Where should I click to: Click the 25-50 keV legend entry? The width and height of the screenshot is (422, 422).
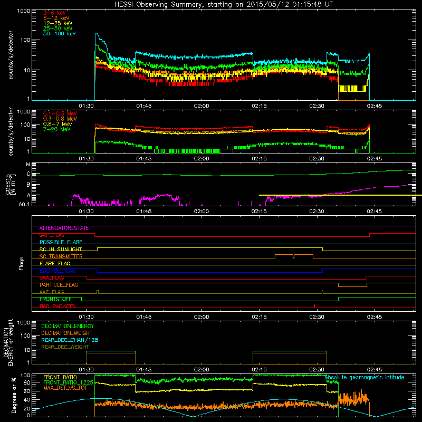coord(58,28)
